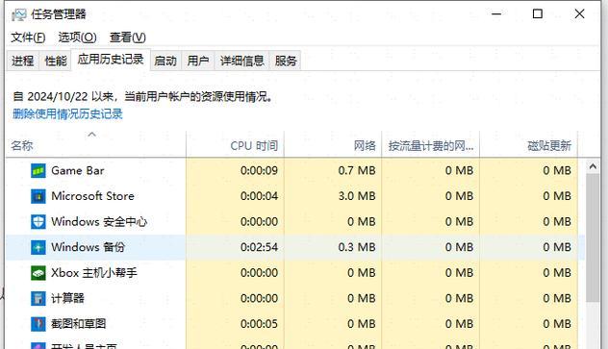
Task: Click the scrollbar up arrow
Action: pos(593,166)
